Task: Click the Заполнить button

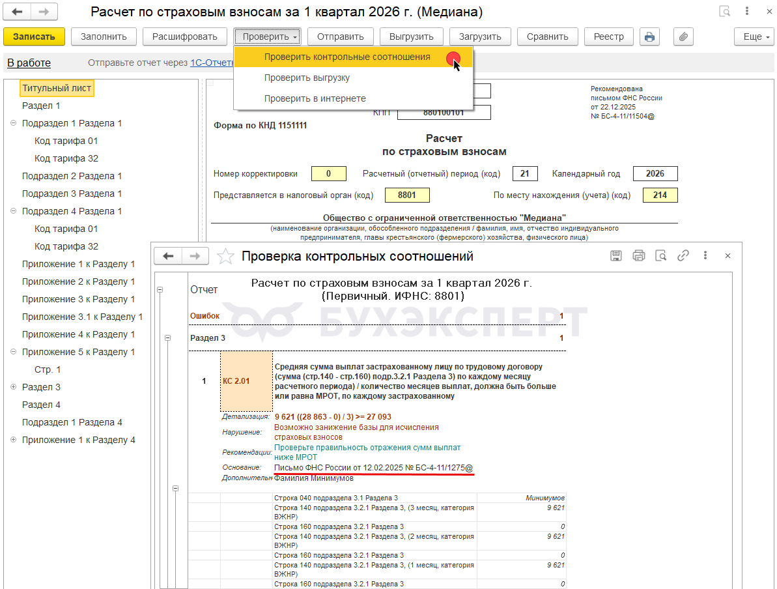Action: tap(104, 36)
